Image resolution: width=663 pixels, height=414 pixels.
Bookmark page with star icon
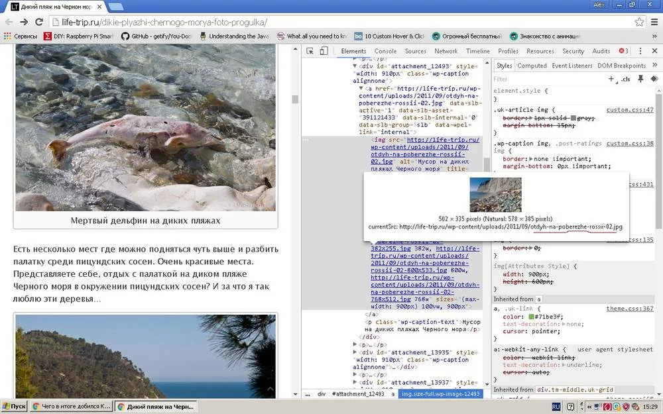639,22
